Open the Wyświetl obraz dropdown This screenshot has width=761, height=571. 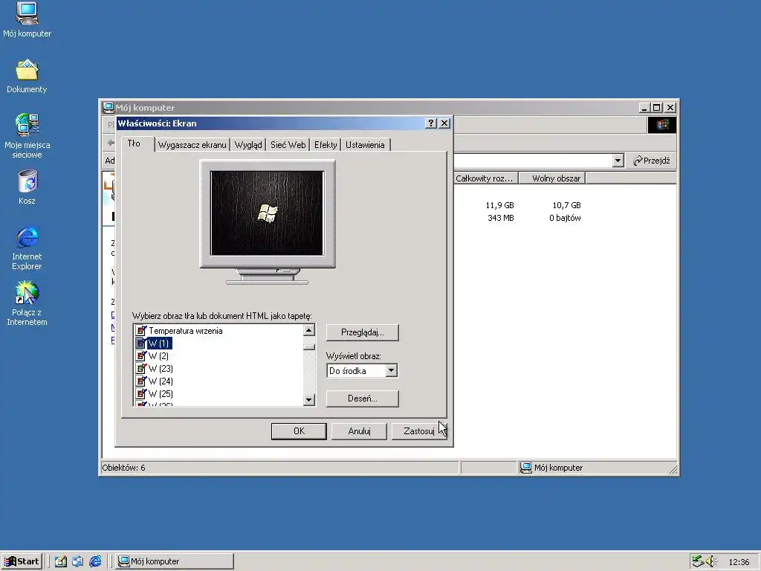click(391, 371)
